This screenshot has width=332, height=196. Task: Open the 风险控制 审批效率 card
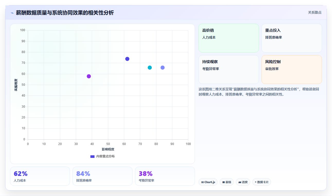(292, 70)
